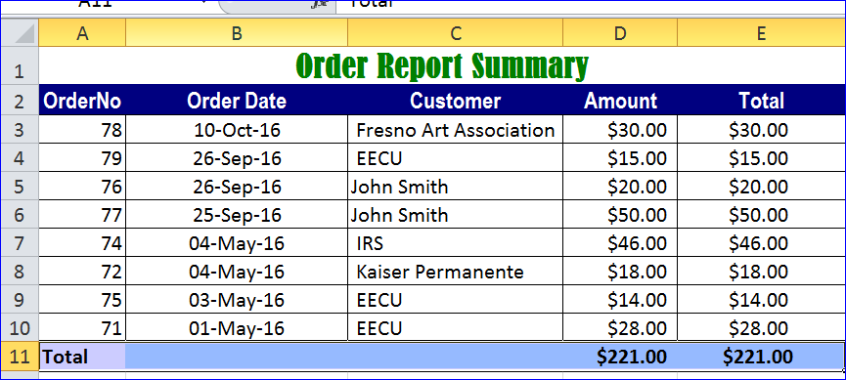Select column E header
Viewport: 846px width, 380px height.
click(x=761, y=33)
